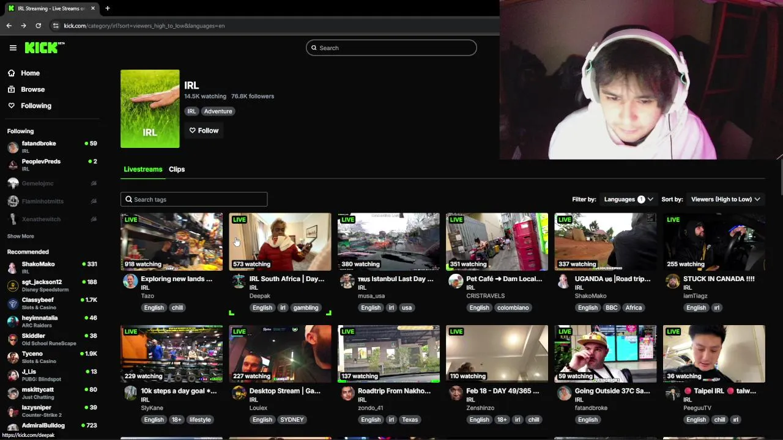The image size is (783, 440).
Task: Open Zenshinzo channel name link
Action: [x=480, y=408]
